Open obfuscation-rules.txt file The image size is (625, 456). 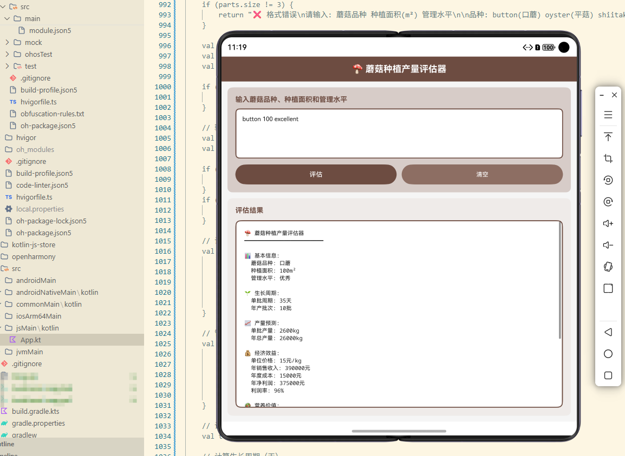coord(52,114)
